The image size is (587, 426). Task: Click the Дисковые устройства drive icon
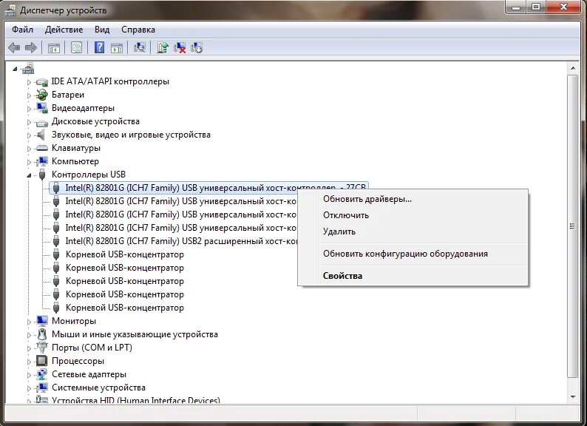click(x=42, y=122)
